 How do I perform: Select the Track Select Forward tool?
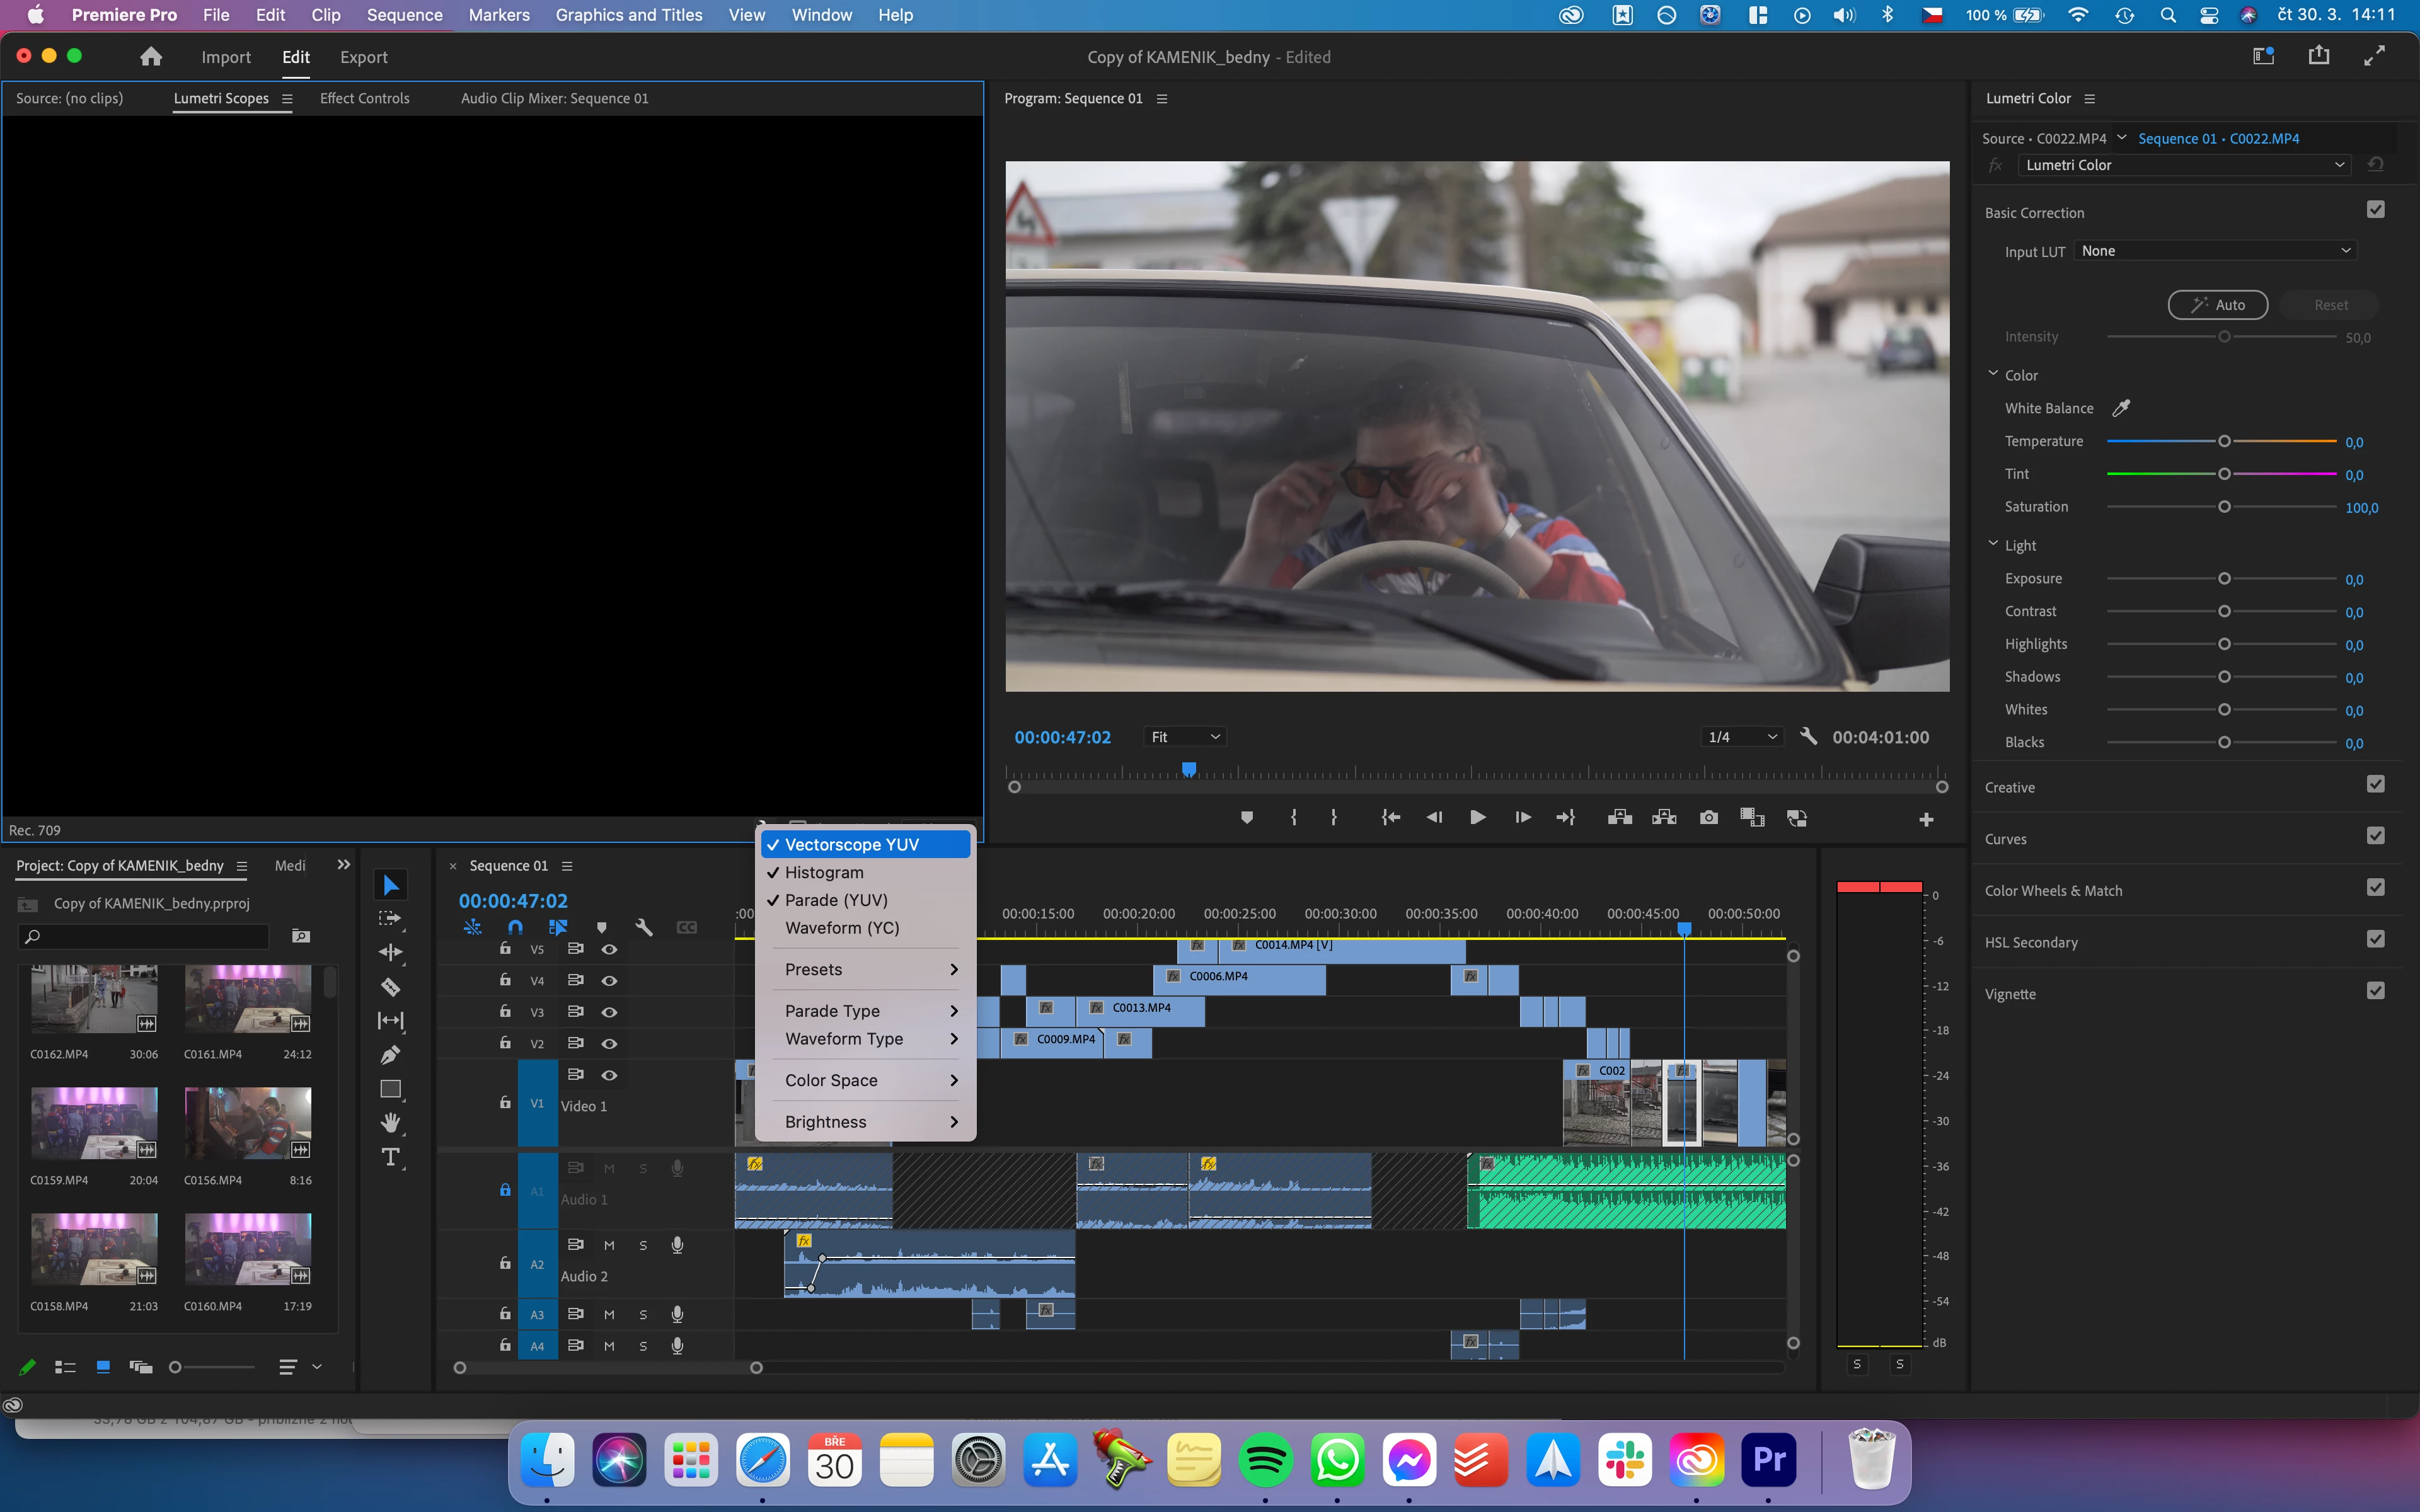390,919
